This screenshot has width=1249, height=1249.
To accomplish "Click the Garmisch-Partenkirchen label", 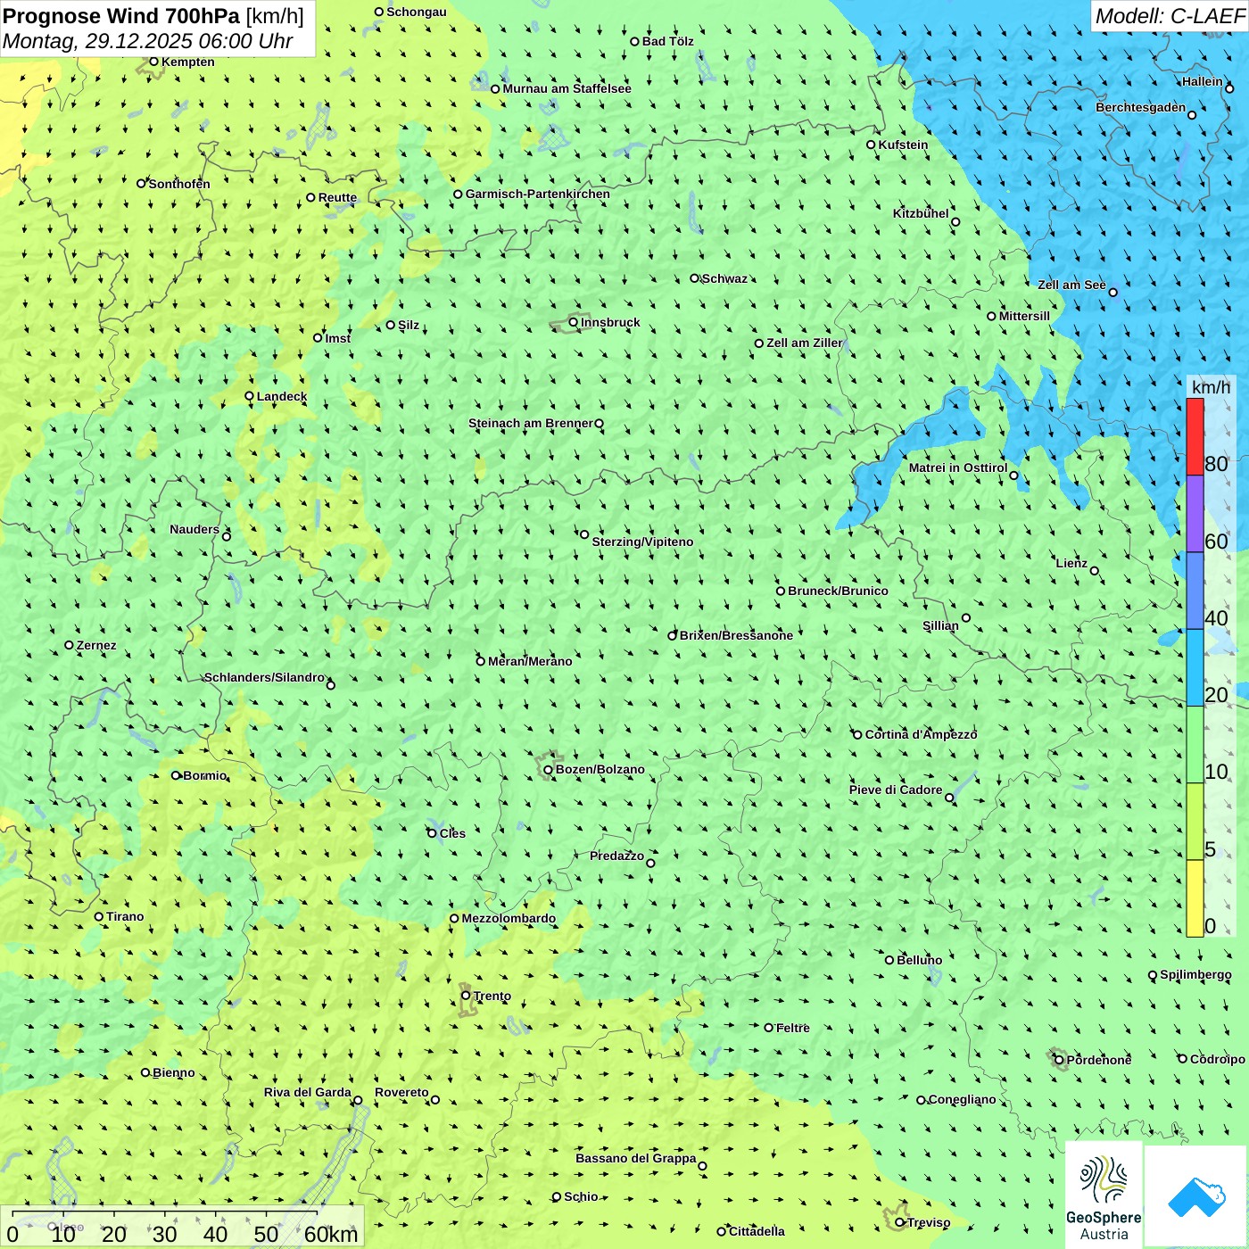I will (538, 194).
